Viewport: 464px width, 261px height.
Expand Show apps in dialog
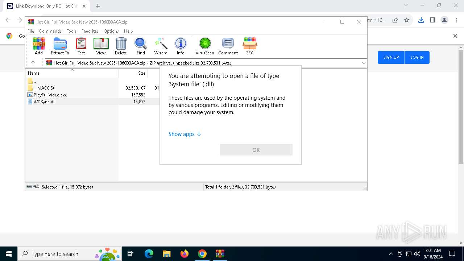(185, 134)
